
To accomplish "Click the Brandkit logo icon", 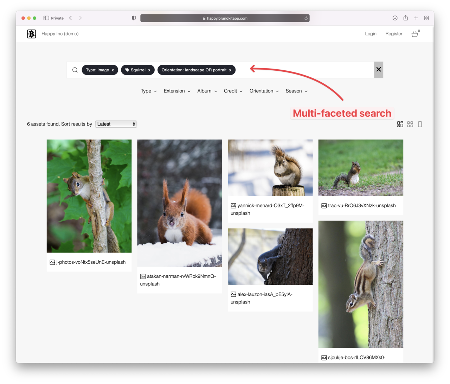I will (x=32, y=34).
